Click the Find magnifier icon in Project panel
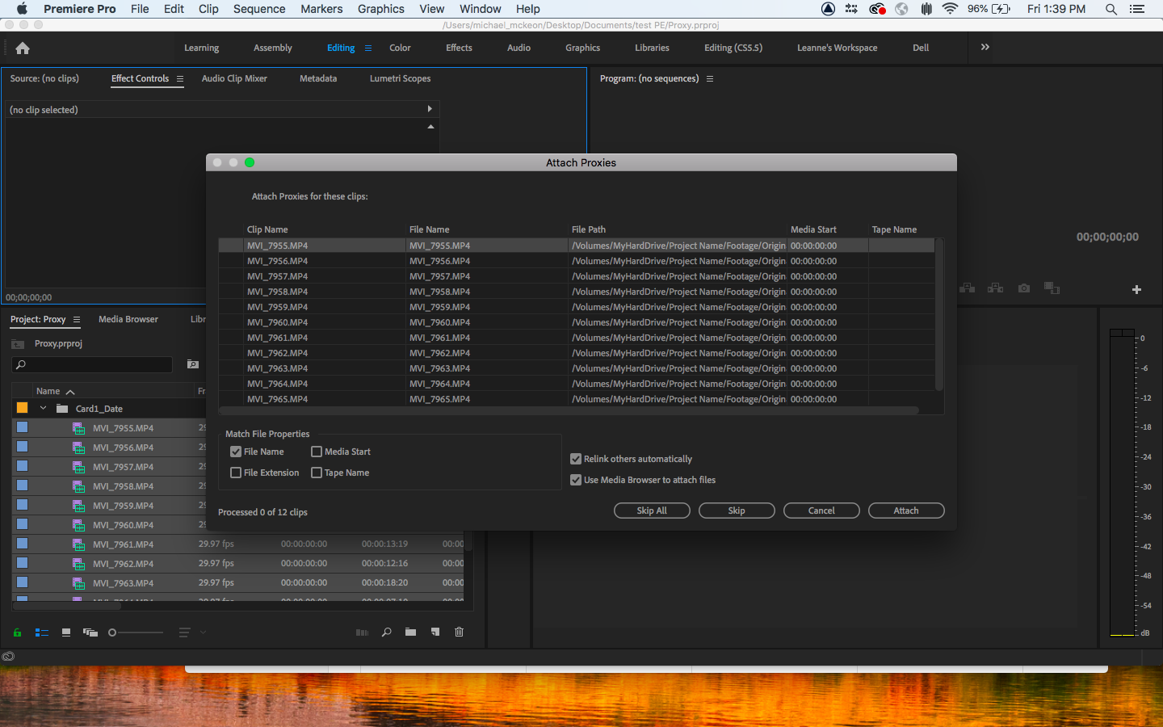Viewport: 1163px width, 727px height. tap(387, 632)
